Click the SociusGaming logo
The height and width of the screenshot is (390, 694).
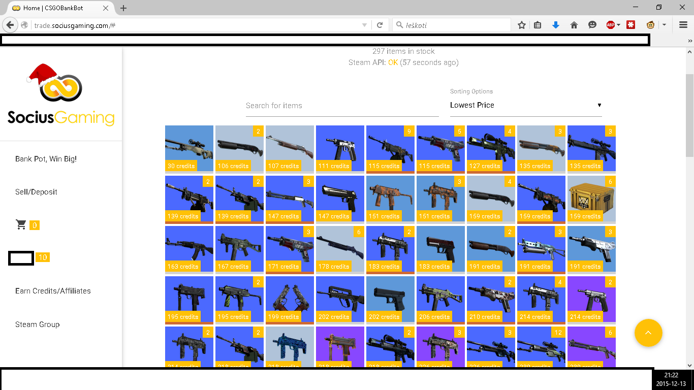click(61, 95)
